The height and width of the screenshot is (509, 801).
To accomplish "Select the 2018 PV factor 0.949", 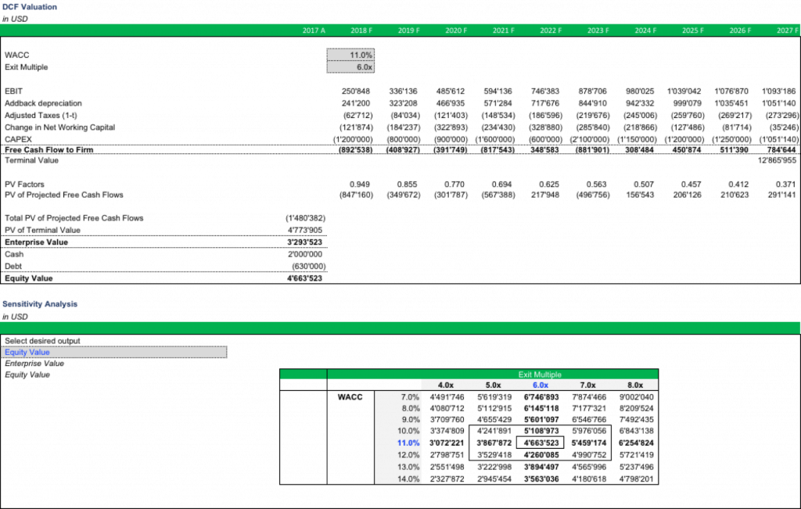I will [x=360, y=185].
